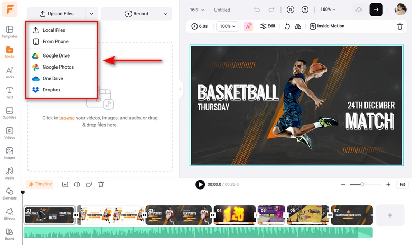The image size is (412, 245).
Task: Collapse the media panel side arrow
Action: [180, 89]
